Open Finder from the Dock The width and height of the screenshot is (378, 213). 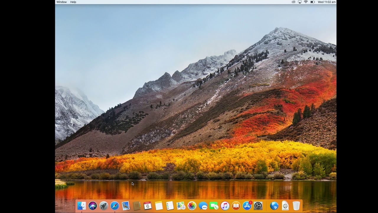(x=82, y=206)
